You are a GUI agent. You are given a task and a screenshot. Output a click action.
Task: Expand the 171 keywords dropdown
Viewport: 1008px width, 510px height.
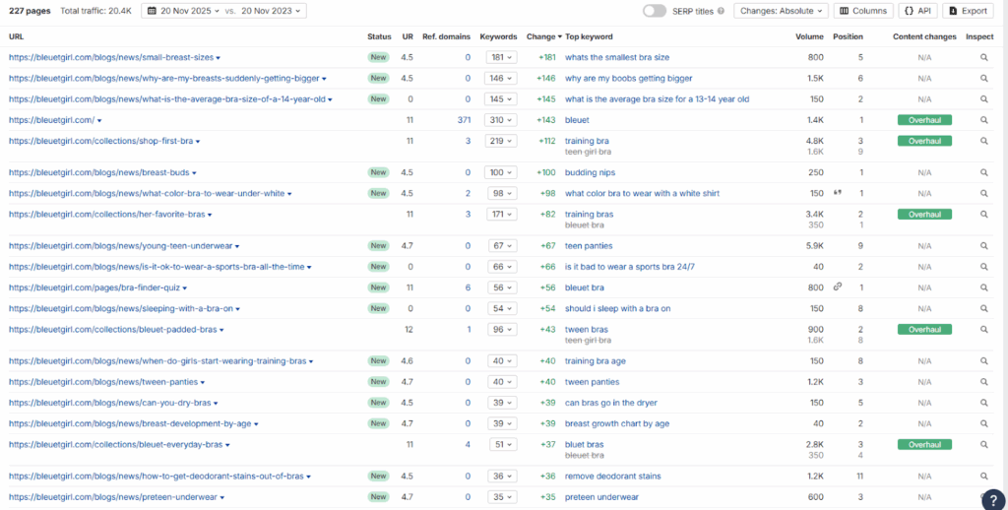click(501, 215)
